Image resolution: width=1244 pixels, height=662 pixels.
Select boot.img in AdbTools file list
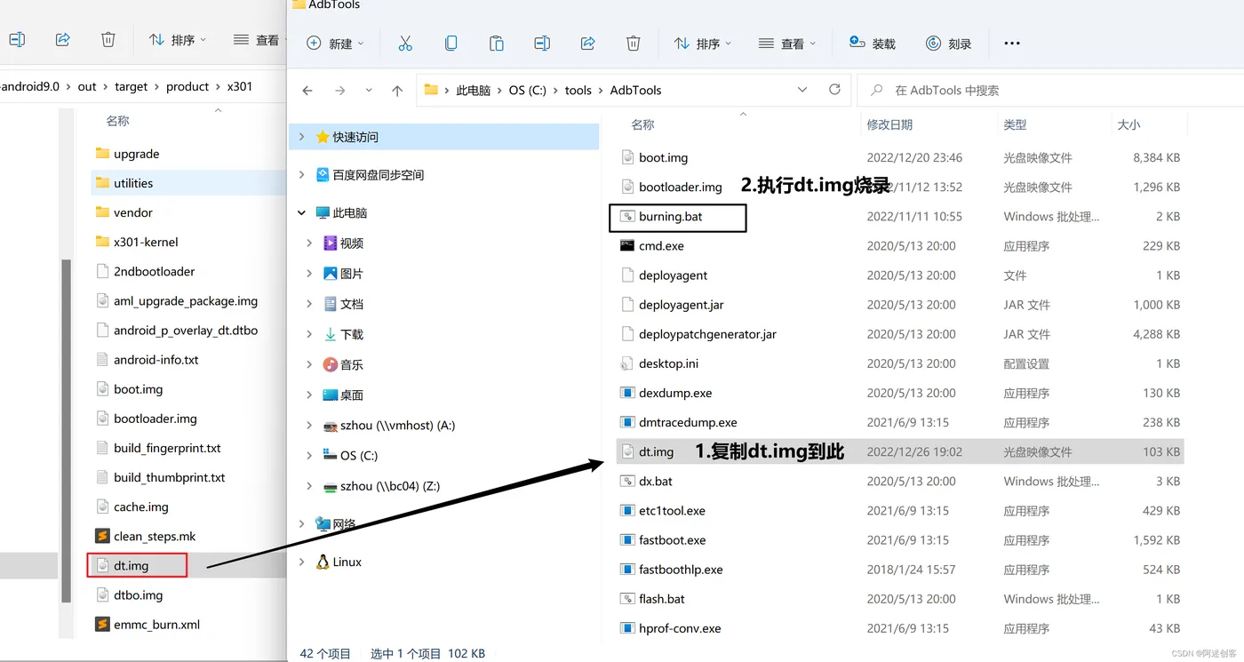[x=663, y=157]
